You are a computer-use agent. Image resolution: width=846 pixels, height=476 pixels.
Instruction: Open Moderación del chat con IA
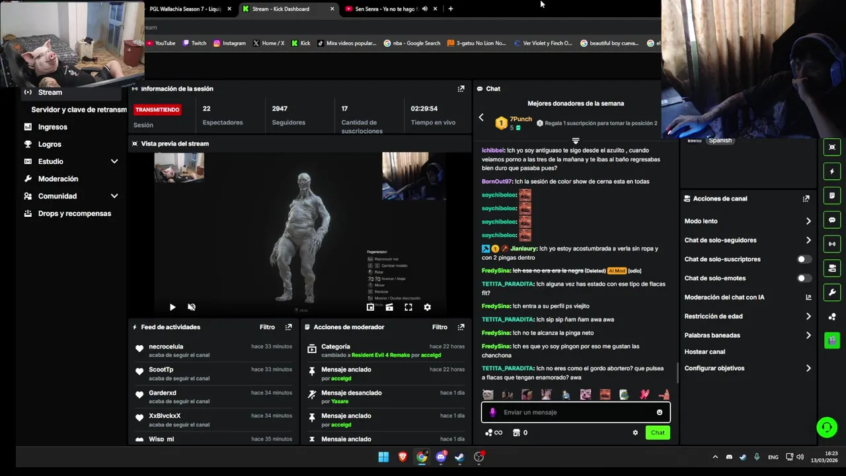pos(748,297)
